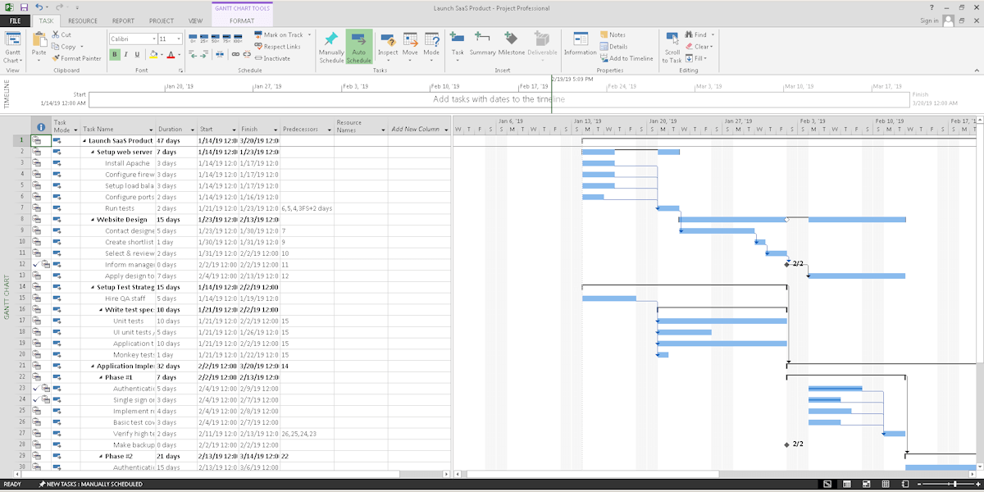Viewport: 984px width, 492px height.
Task: Select the Run tests task name cell
Action: click(117, 208)
